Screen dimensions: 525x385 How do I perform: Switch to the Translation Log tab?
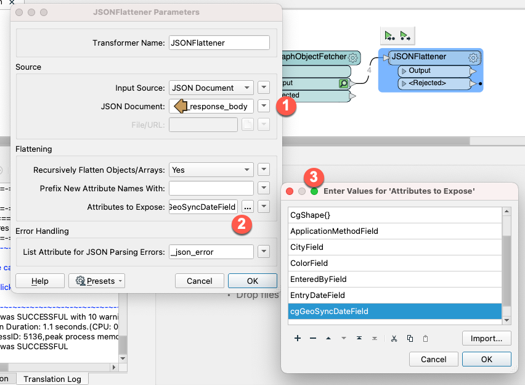click(x=52, y=379)
